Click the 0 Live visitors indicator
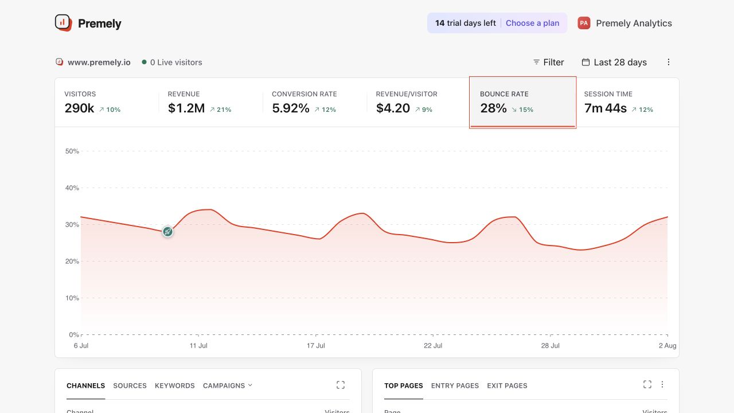This screenshot has width=734, height=413. (x=172, y=62)
